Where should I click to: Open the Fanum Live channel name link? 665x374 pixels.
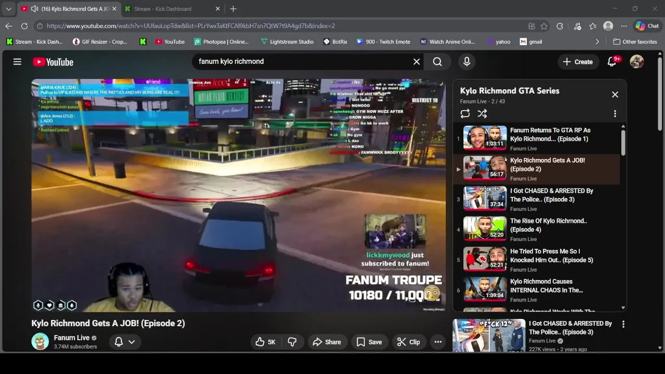pyautogui.click(x=72, y=338)
